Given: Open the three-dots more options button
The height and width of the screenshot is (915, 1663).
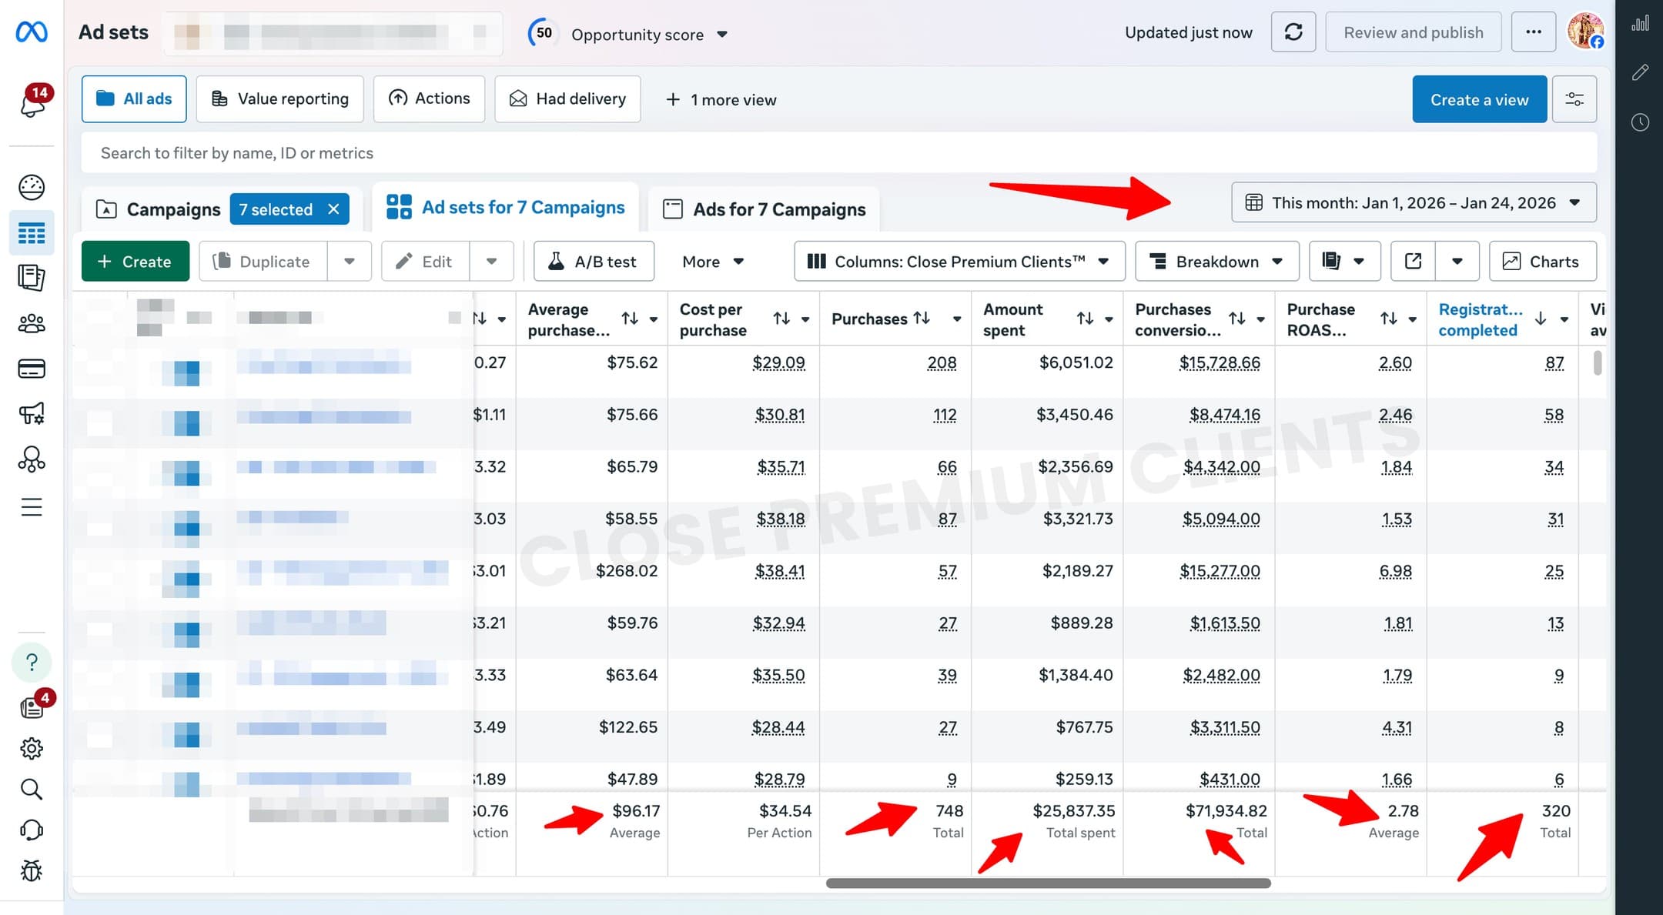Looking at the screenshot, I should pos(1534,32).
